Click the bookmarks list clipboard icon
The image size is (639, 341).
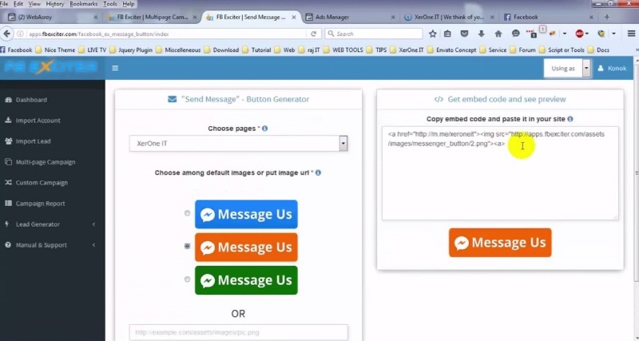447,34
